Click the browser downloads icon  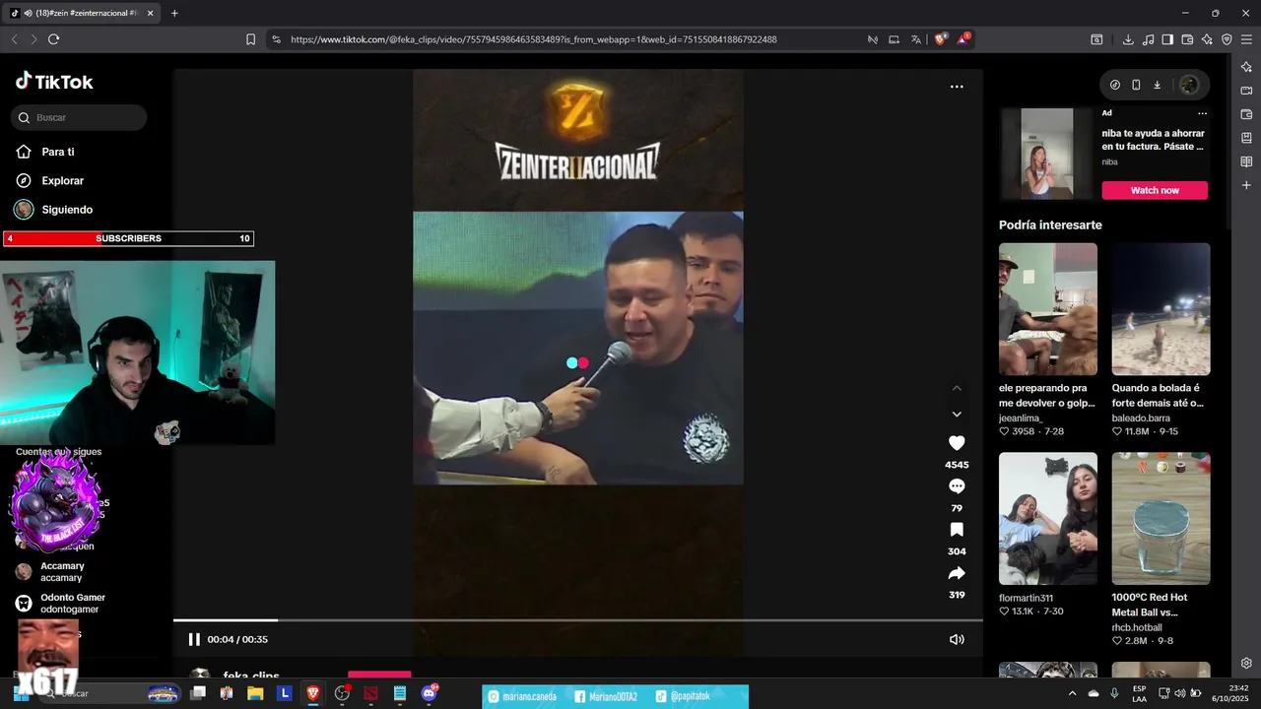[1128, 39]
